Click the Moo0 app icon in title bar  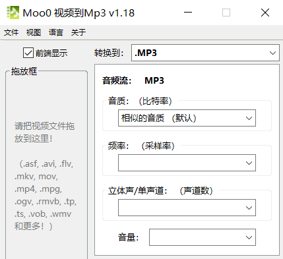pyautogui.click(x=13, y=13)
